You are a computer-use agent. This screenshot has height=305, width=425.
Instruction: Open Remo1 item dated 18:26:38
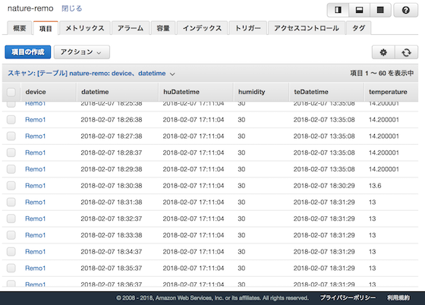[x=35, y=119]
